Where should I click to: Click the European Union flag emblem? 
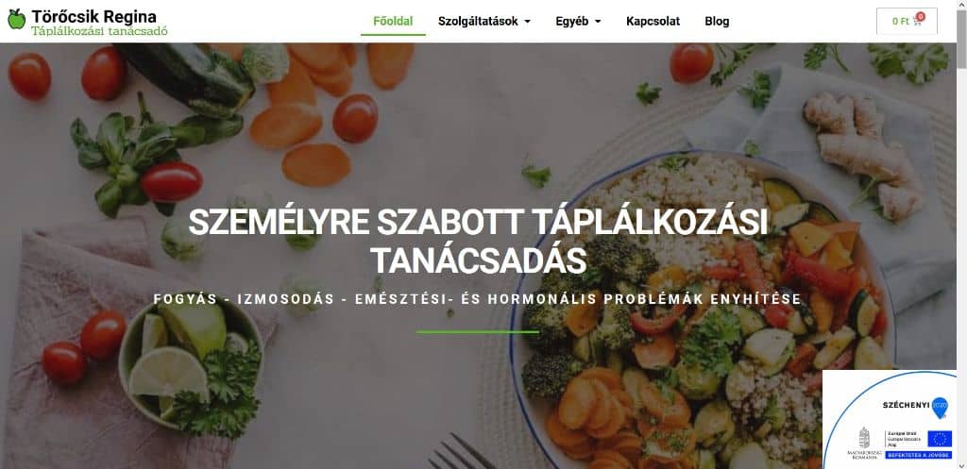[x=940, y=439]
